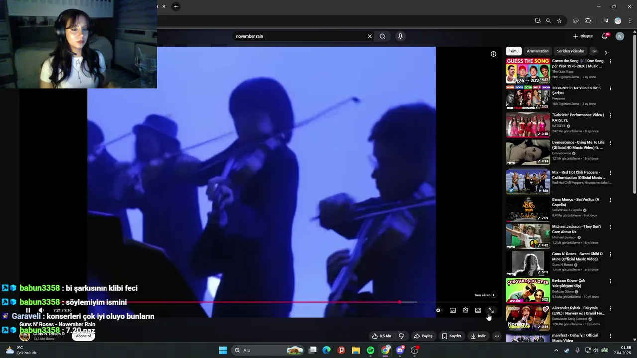Open player settings gear
The image size is (637, 358).
coord(465,310)
